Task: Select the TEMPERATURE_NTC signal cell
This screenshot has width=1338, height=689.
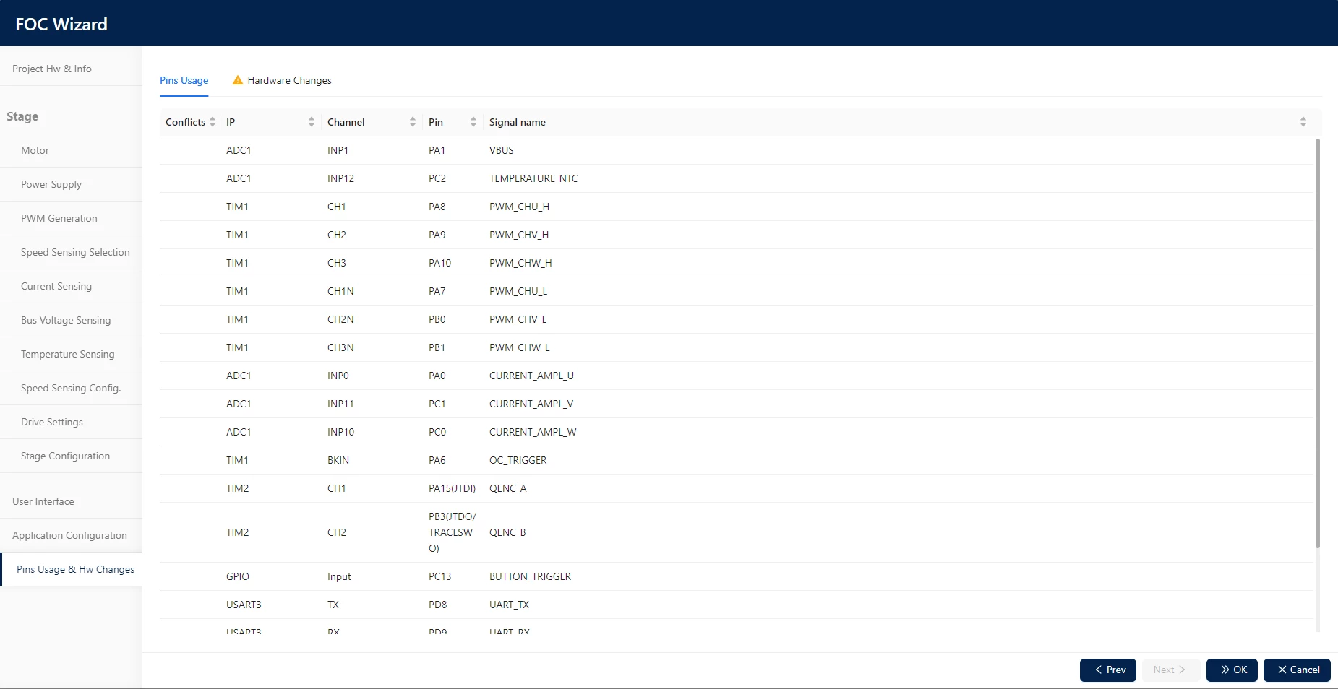Action: point(533,178)
